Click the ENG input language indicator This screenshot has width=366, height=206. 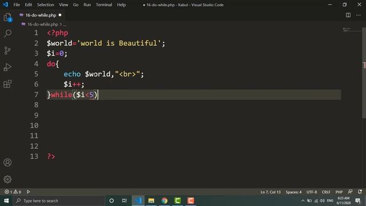tap(330, 201)
